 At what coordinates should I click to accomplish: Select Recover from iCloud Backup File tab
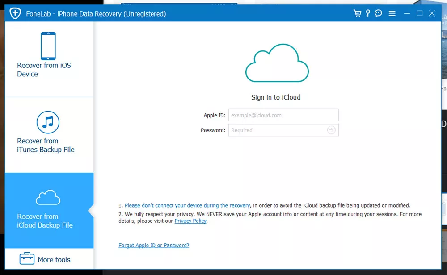click(x=49, y=210)
